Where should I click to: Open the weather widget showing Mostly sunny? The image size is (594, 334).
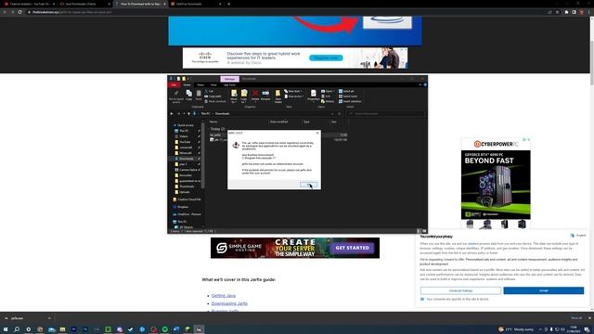coord(516,329)
